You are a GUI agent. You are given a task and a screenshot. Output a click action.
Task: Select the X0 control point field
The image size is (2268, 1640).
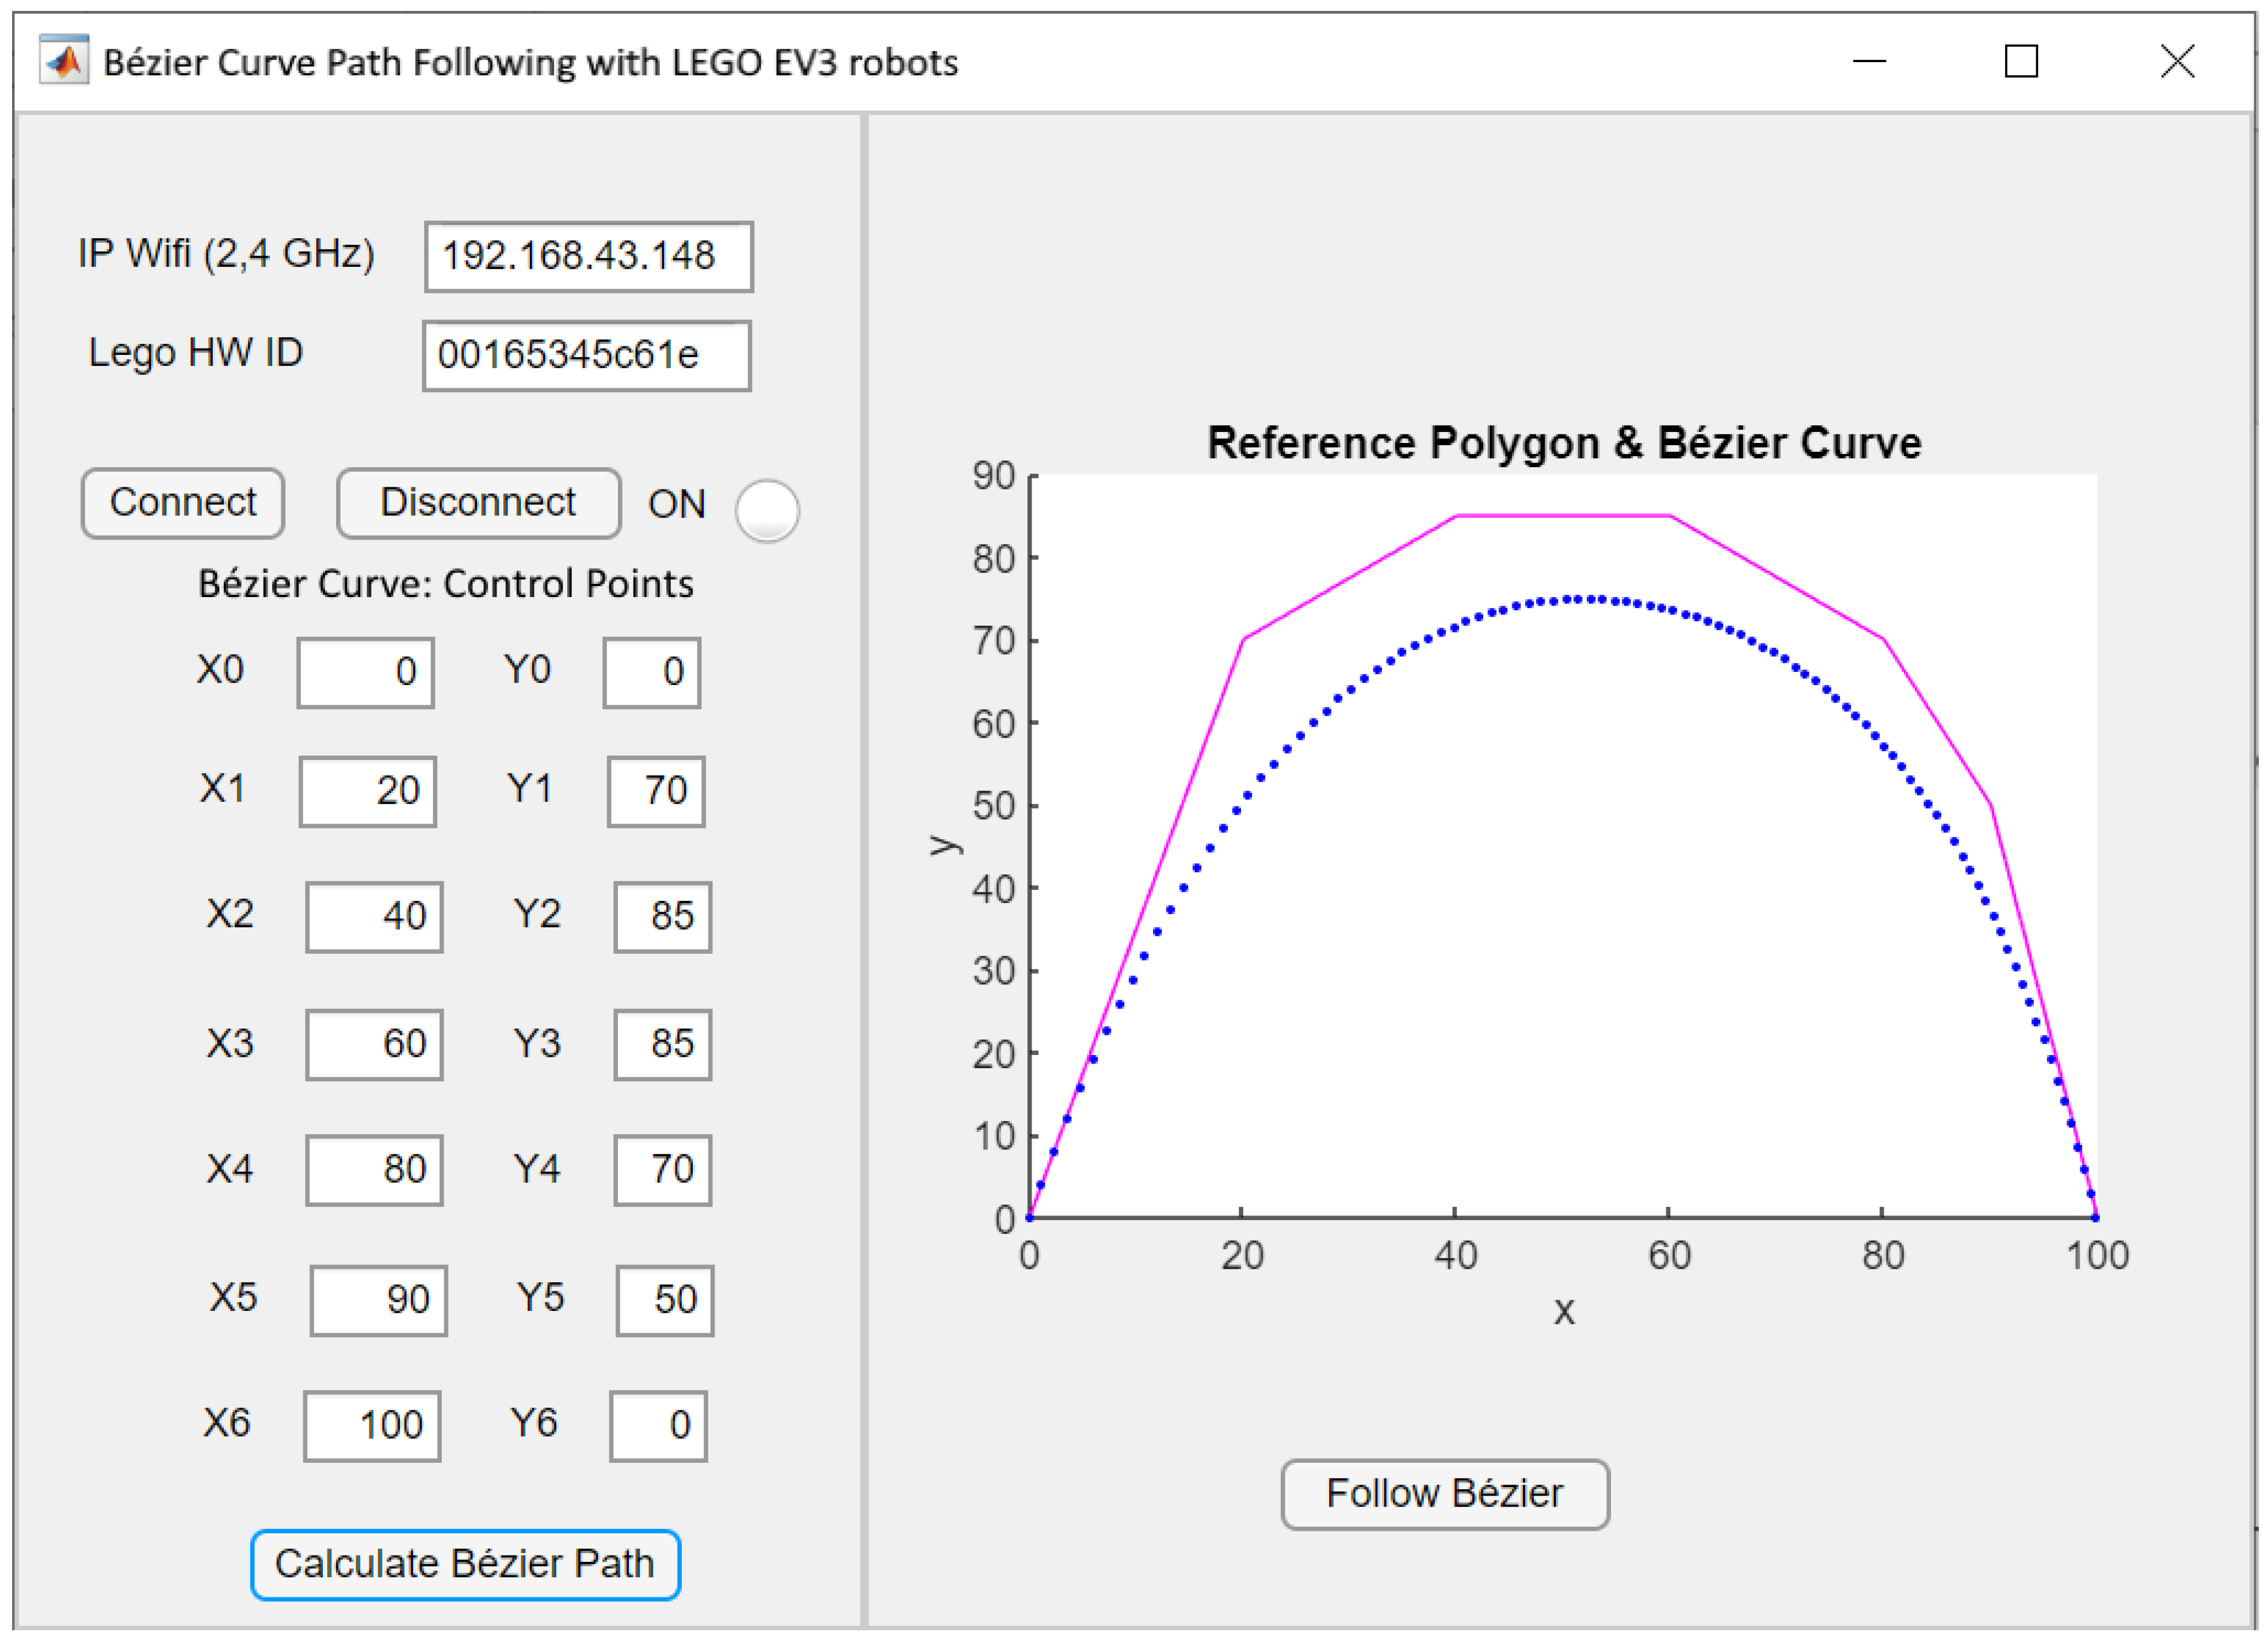365,672
